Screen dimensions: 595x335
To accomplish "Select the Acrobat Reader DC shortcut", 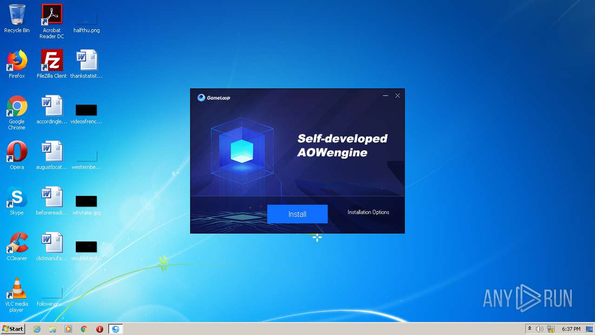I will tap(52, 21).
